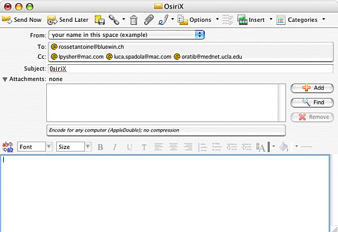Open the signature dropdown arrow
338x232 pixels.
click(x=172, y=19)
